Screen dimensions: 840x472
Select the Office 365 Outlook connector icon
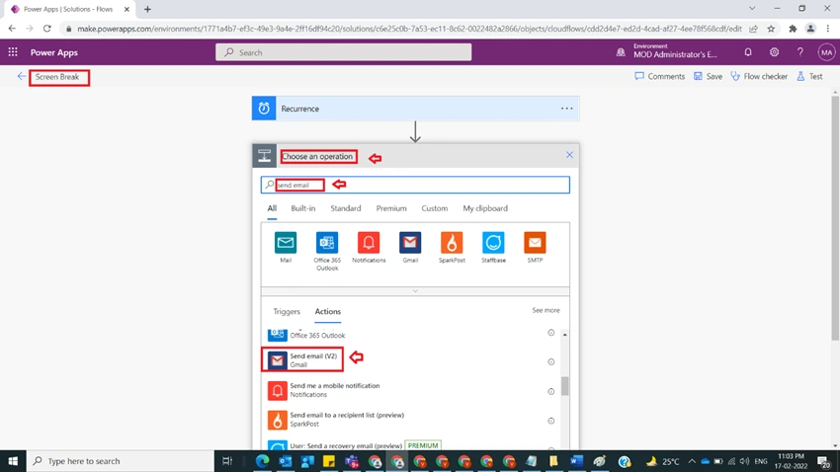pos(327,243)
